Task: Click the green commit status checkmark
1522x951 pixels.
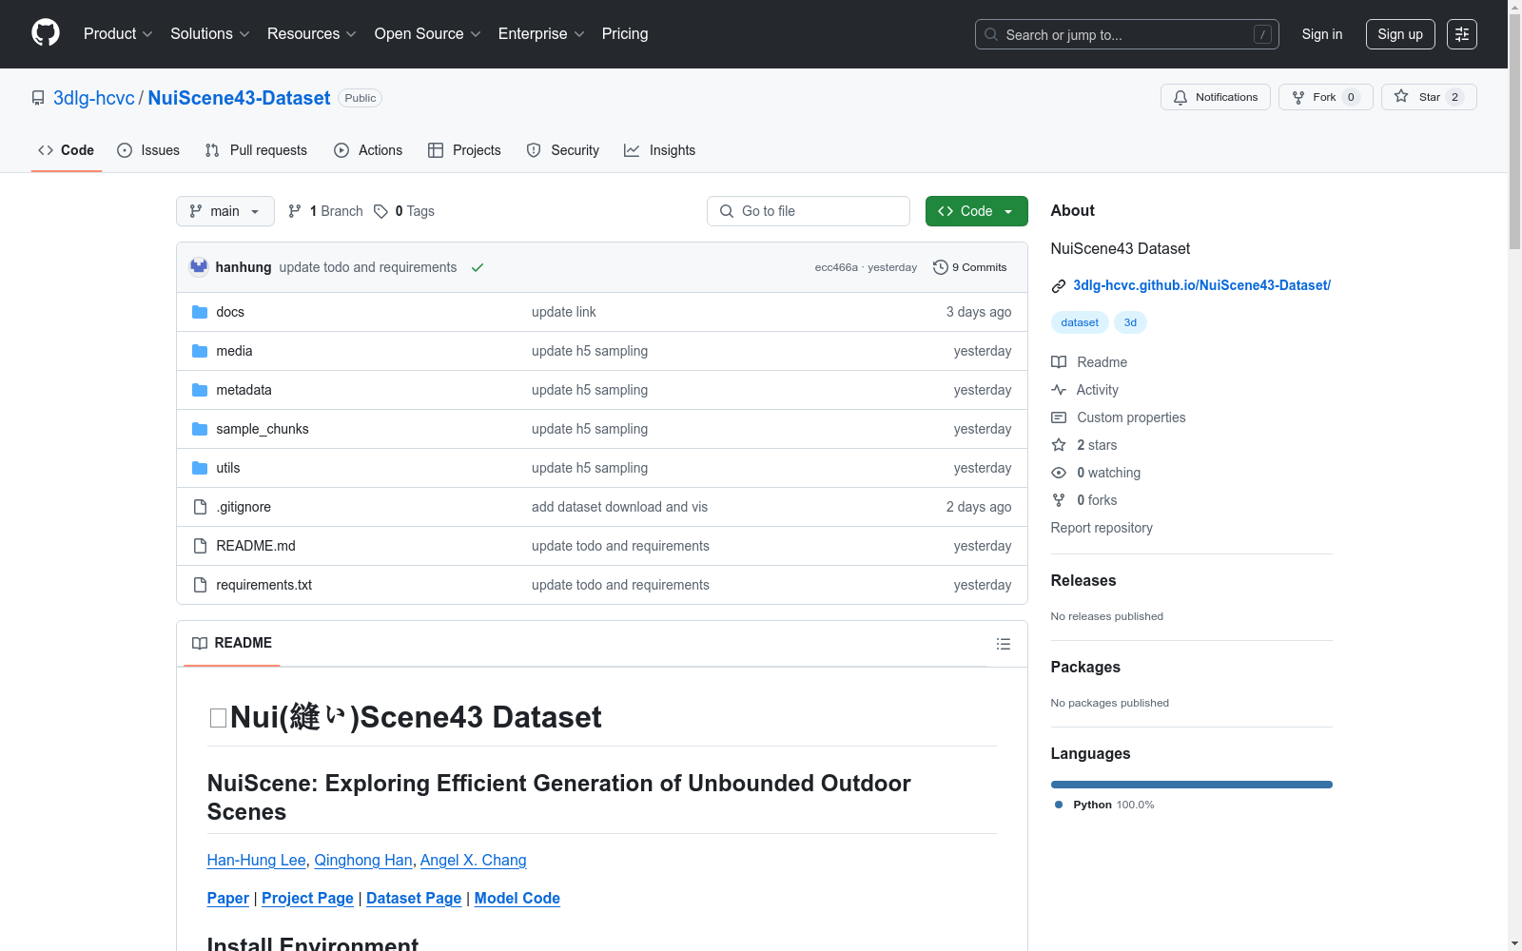Action: pyautogui.click(x=478, y=267)
